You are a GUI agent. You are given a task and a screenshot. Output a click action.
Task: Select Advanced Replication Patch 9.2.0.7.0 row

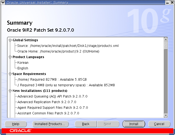tap(47, 102)
